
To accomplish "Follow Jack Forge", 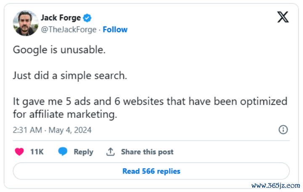I will pyautogui.click(x=115, y=30).
